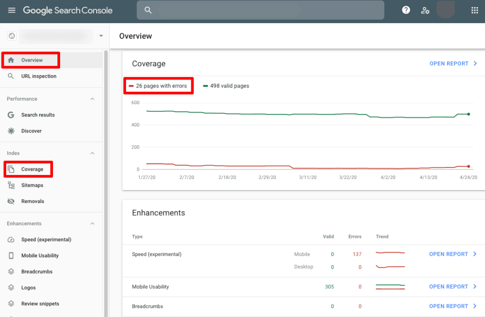
Task: Click the Sitemaps tree icon
Action: pyautogui.click(x=11, y=185)
